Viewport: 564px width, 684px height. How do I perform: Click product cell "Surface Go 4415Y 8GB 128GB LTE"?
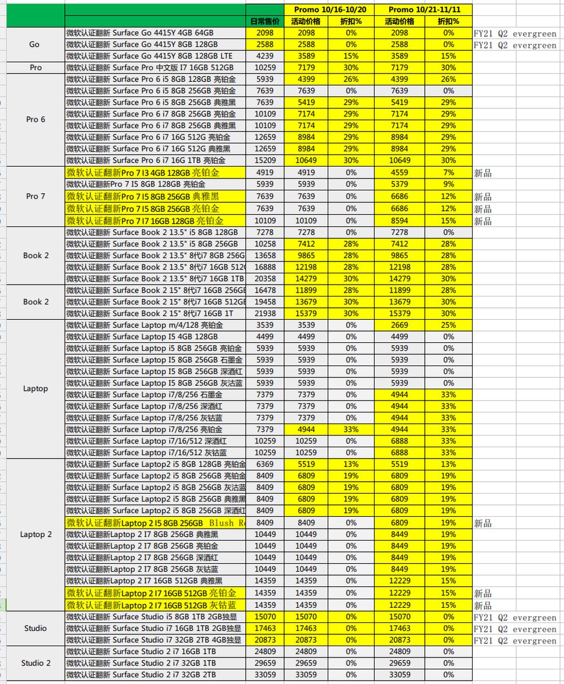pyautogui.click(x=155, y=56)
